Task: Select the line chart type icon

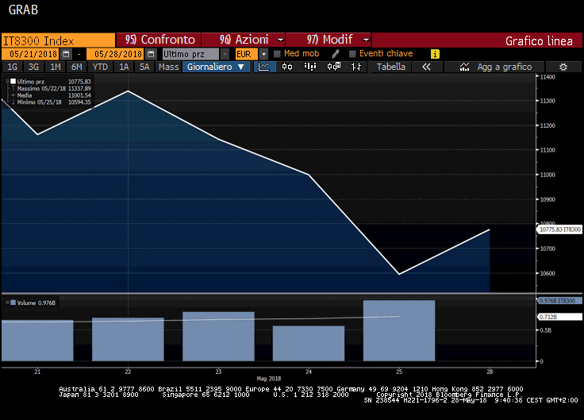Action: click(265, 67)
